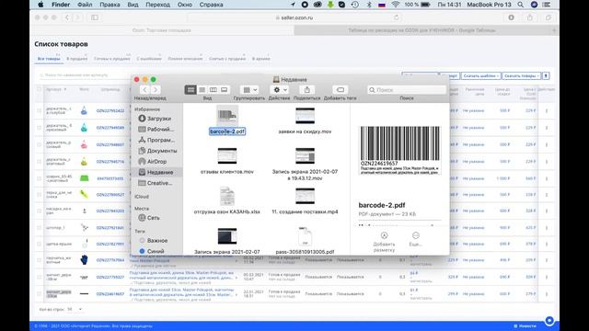Switch Finder to column view
Screen dimensions: 589x331
click(x=213, y=90)
